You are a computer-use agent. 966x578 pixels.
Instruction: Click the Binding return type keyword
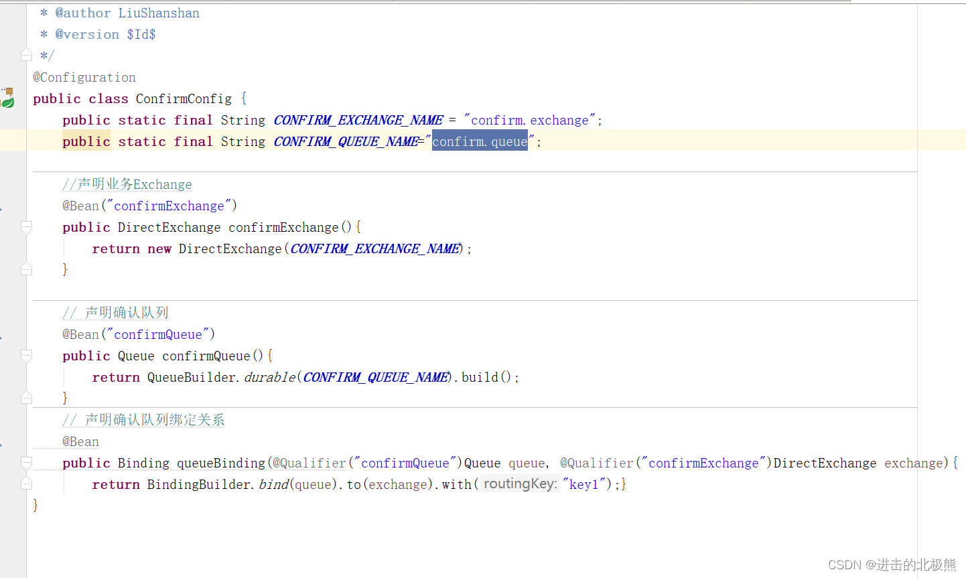pos(143,463)
